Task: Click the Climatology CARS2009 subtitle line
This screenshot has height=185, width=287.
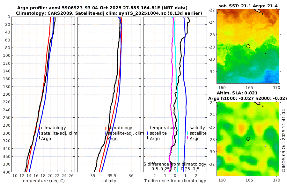Action: (109, 13)
